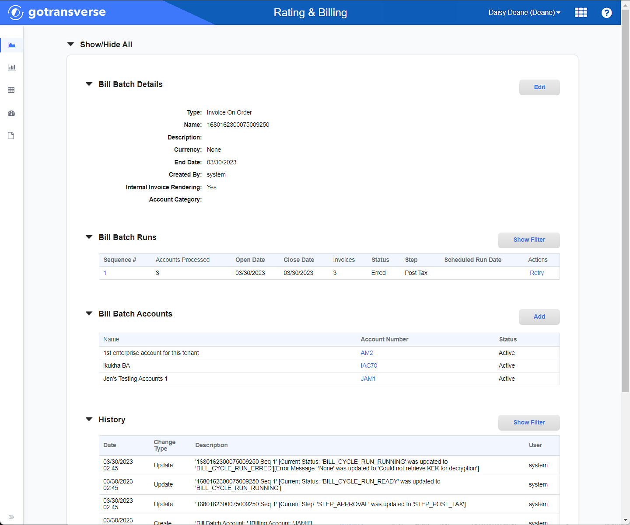
Task: Open the dashboard gauge sidebar icon
Action: coord(11,113)
